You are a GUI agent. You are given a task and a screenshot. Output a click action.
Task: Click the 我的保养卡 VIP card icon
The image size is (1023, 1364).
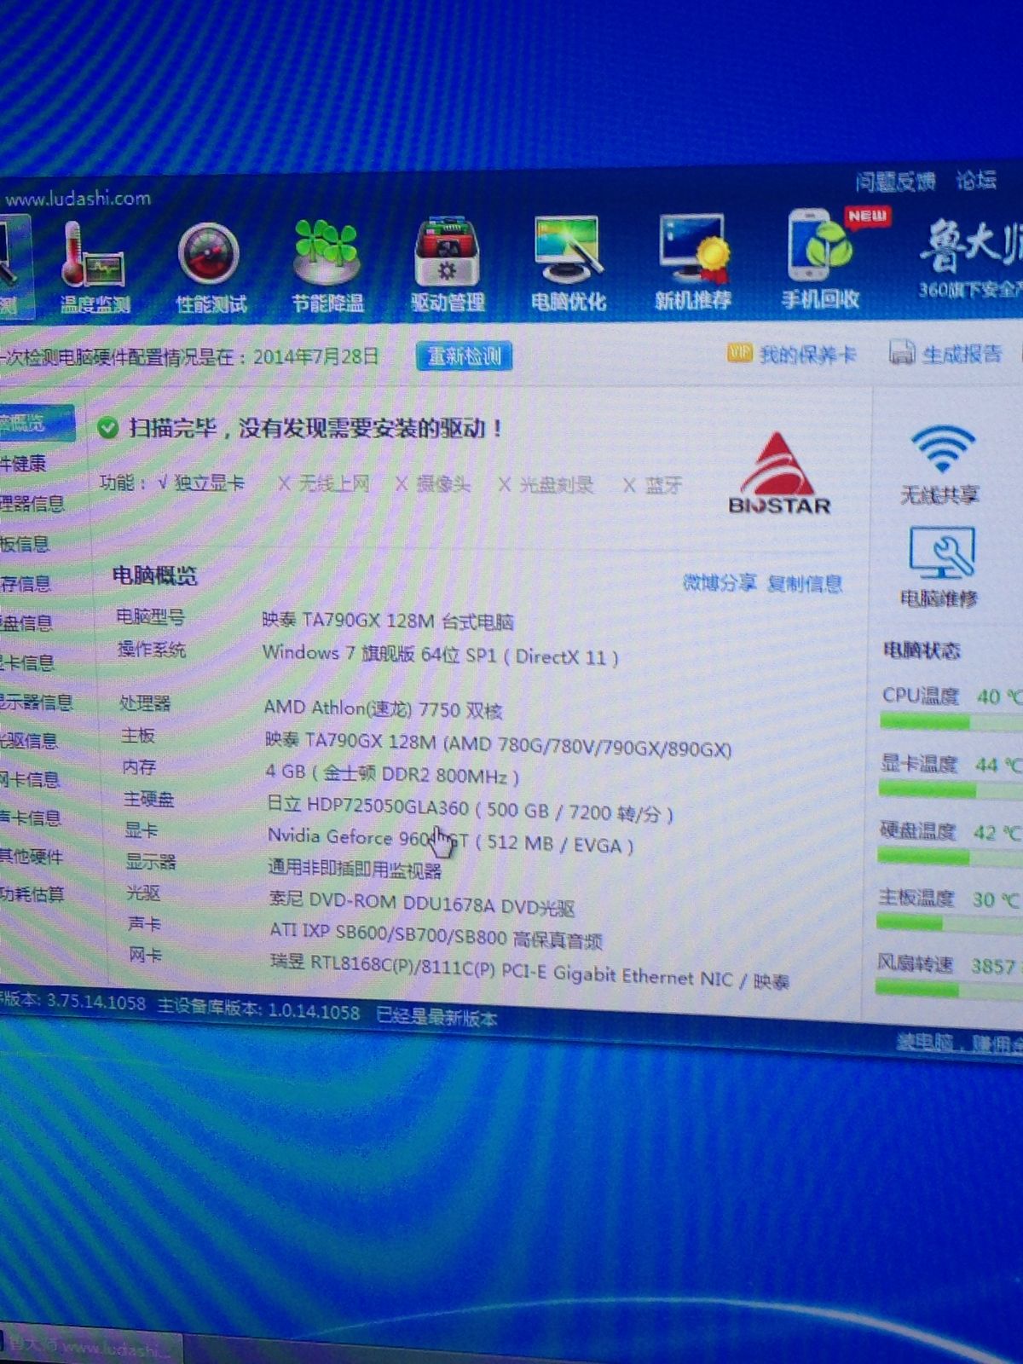[739, 353]
